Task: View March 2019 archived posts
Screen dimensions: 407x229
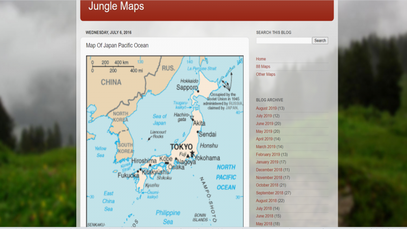Action: tap(265, 147)
